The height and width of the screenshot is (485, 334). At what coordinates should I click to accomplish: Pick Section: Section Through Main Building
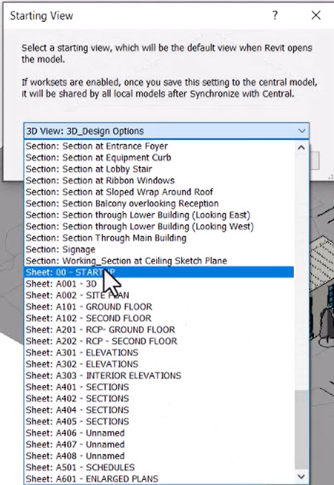[159, 238]
